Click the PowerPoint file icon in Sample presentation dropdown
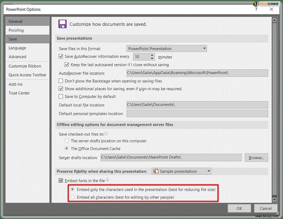 click(156, 171)
